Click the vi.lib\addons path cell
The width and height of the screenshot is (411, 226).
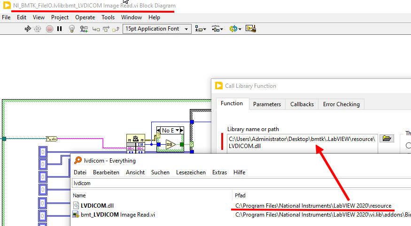coord(323,215)
